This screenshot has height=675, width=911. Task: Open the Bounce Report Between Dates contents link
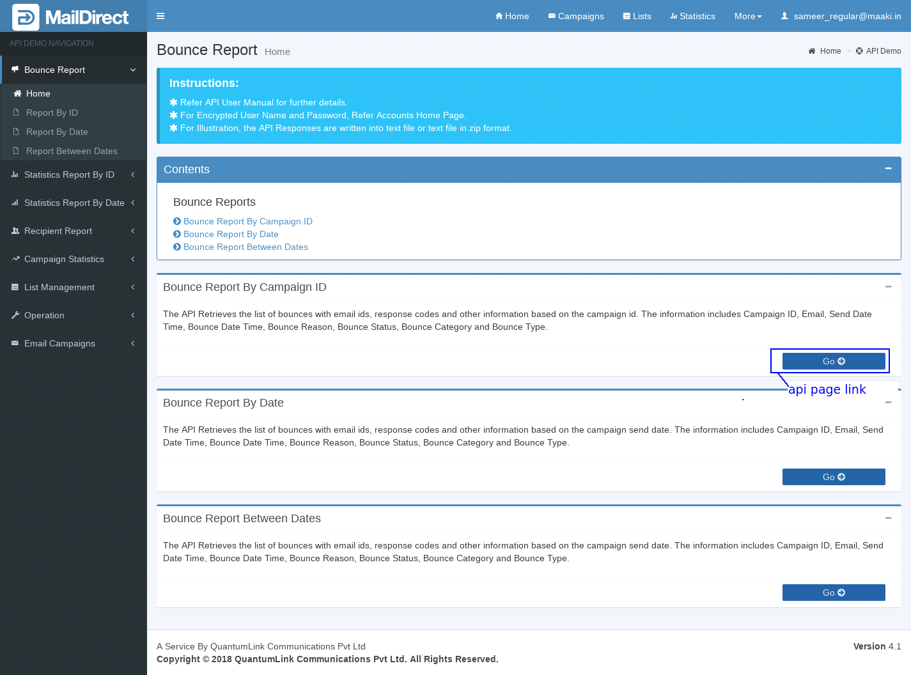click(245, 247)
